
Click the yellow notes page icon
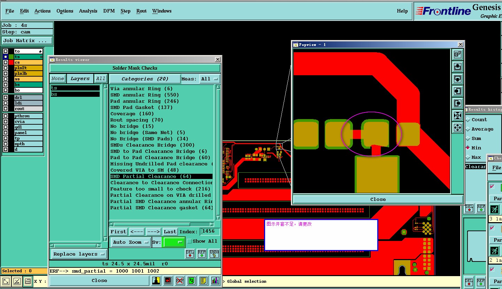click(x=203, y=281)
